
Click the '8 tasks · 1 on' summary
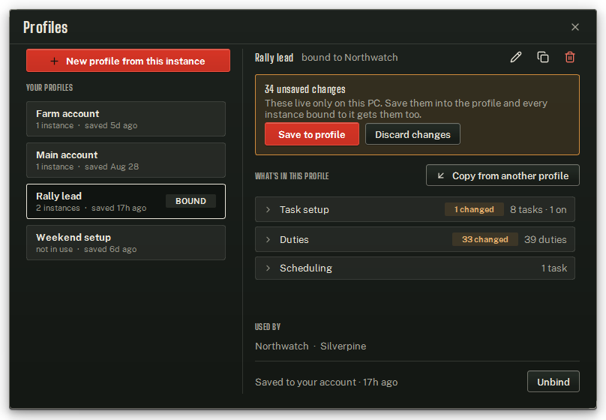(x=538, y=209)
